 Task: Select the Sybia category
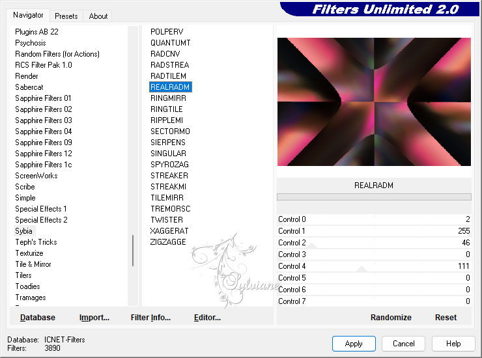click(23, 231)
